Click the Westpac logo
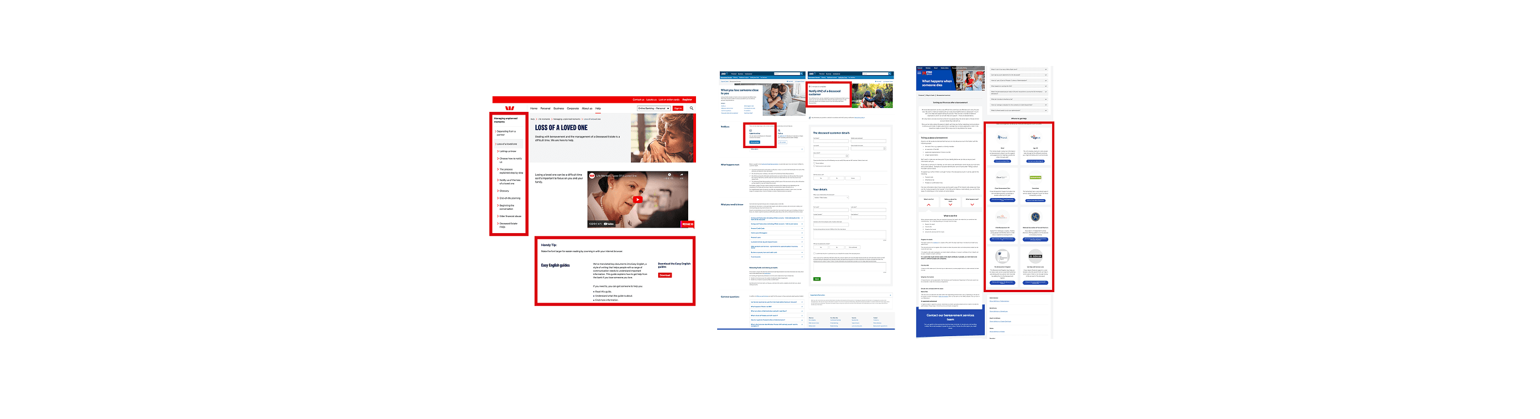Image resolution: width=1540 pixels, height=419 pixels. pyautogui.click(x=510, y=108)
